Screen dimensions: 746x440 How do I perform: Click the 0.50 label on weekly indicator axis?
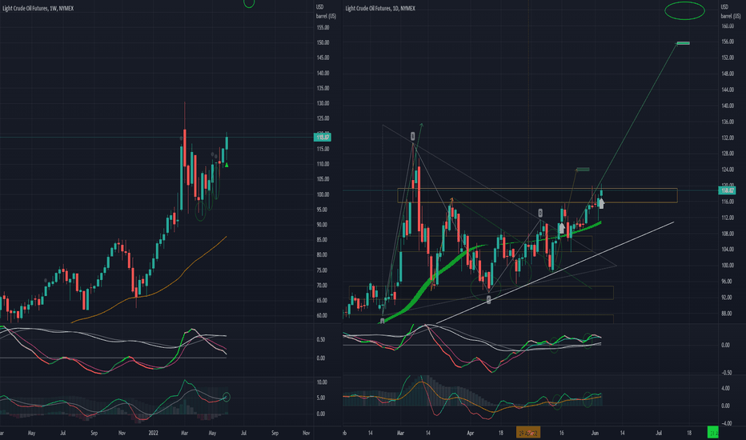[321, 340]
